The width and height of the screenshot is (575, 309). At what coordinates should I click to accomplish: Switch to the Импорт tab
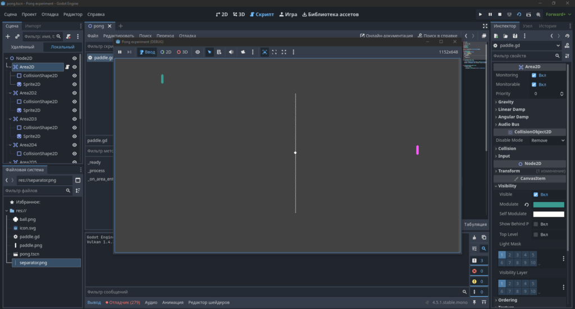(x=33, y=26)
